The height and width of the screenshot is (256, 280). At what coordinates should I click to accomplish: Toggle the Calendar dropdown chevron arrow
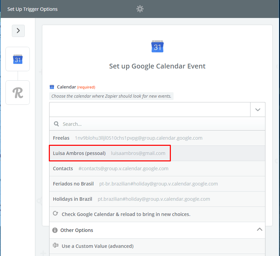[x=258, y=110]
